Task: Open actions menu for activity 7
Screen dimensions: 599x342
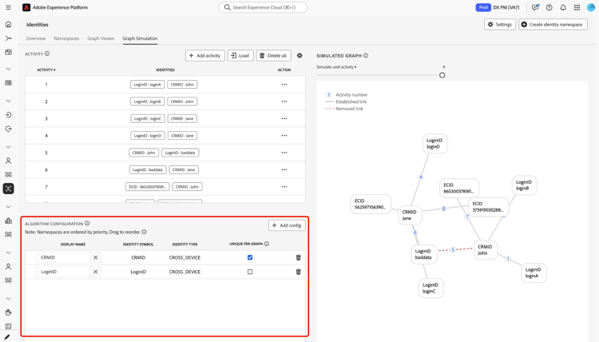Action: 284,187
